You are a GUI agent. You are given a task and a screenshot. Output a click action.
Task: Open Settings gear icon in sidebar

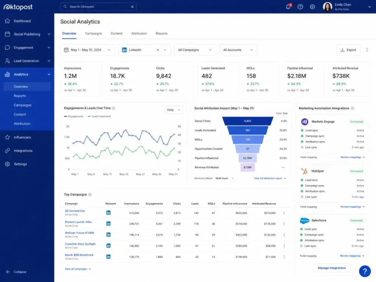(7, 164)
